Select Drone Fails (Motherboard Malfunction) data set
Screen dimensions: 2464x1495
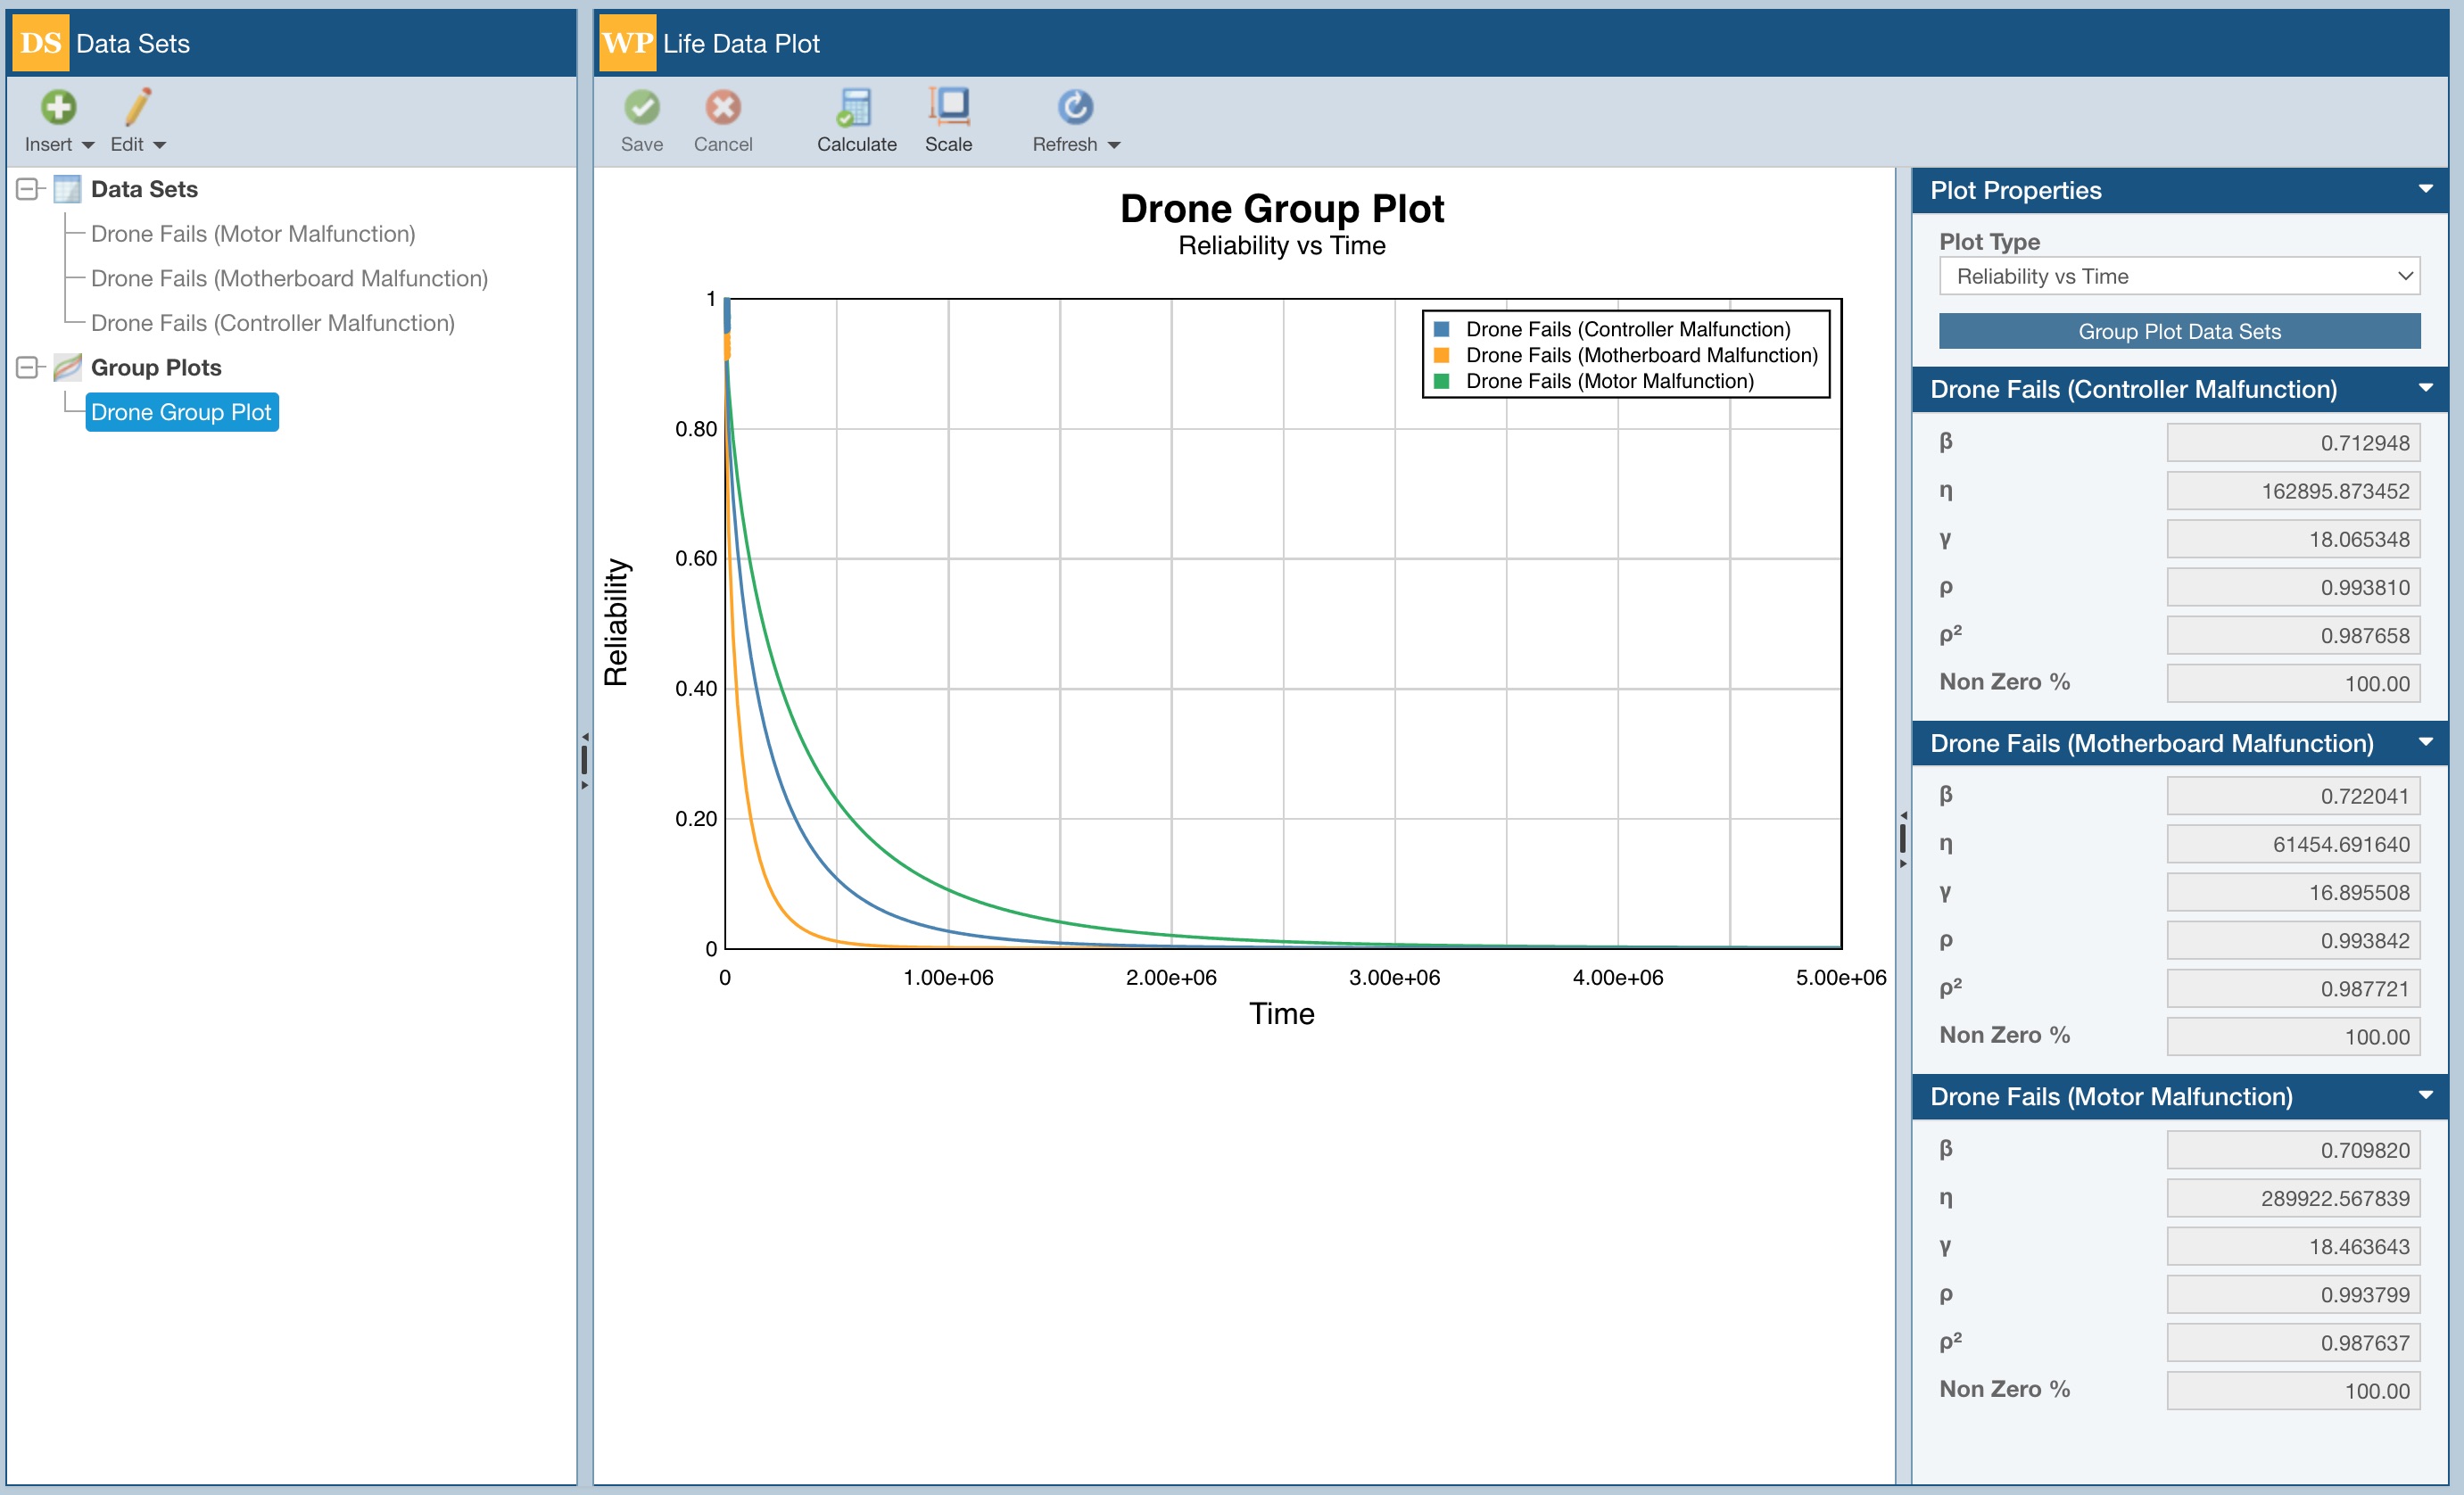click(288, 279)
